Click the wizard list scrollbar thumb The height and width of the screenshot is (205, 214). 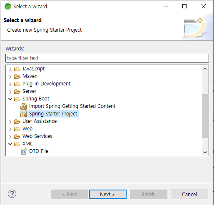[205, 116]
